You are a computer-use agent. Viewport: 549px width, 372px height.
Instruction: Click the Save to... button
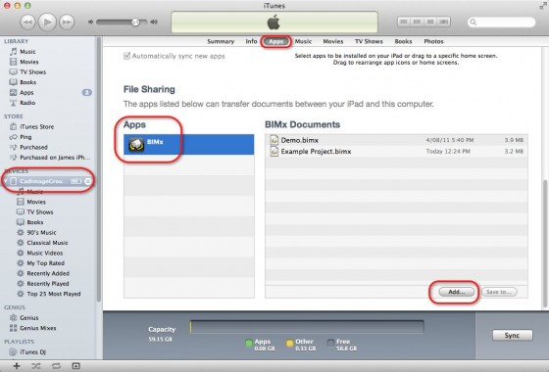499,292
